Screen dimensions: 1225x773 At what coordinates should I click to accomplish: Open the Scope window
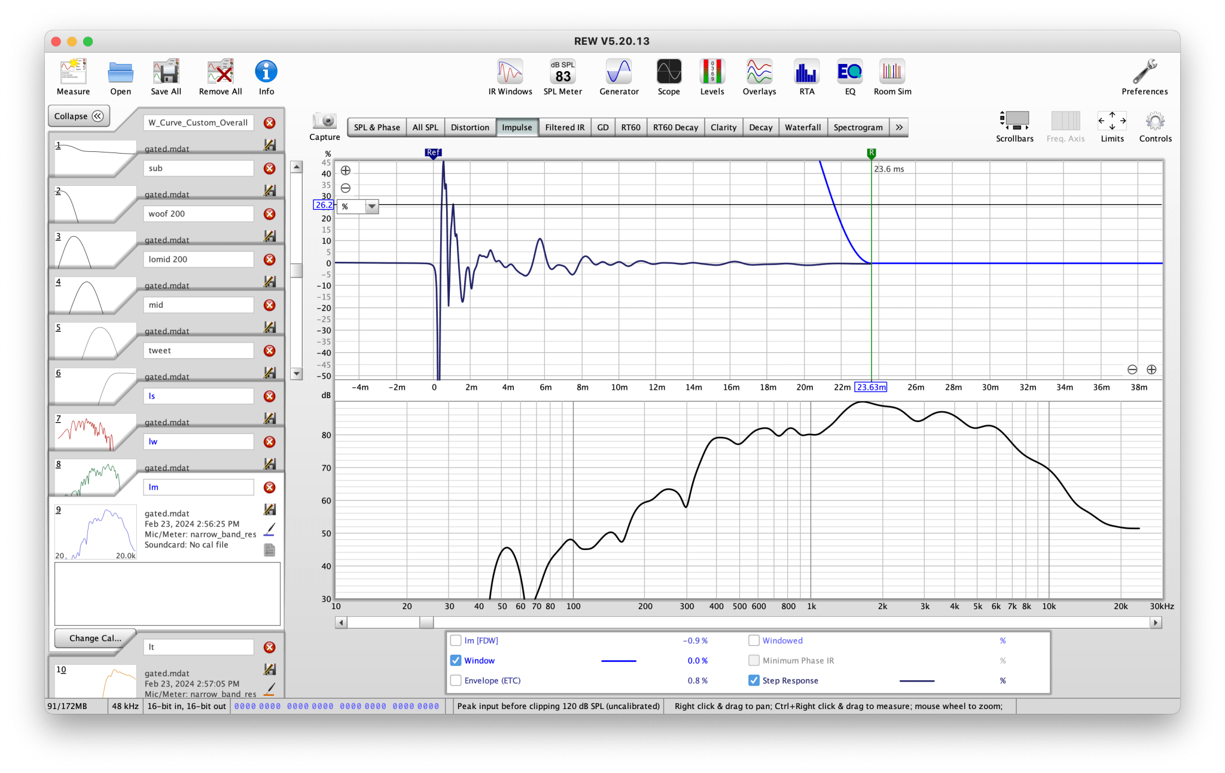(x=668, y=77)
